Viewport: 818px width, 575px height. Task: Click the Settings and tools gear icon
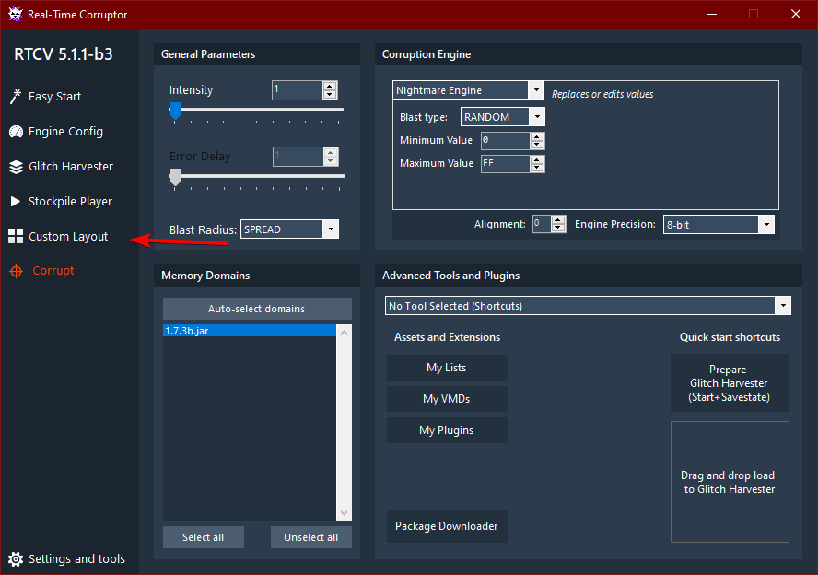coord(16,558)
